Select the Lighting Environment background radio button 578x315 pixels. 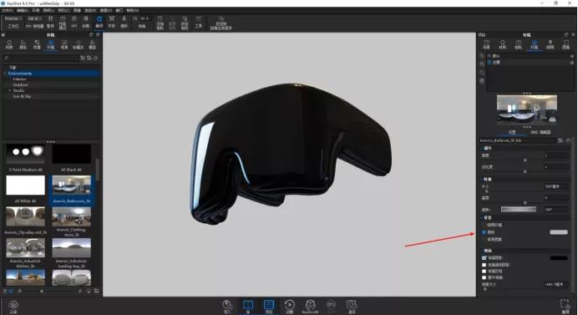pyautogui.click(x=484, y=225)
